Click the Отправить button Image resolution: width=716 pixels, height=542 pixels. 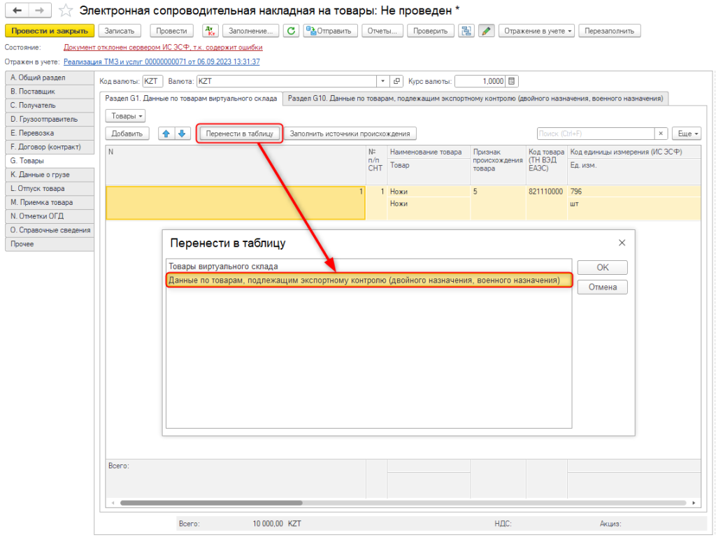pos(331,31)
